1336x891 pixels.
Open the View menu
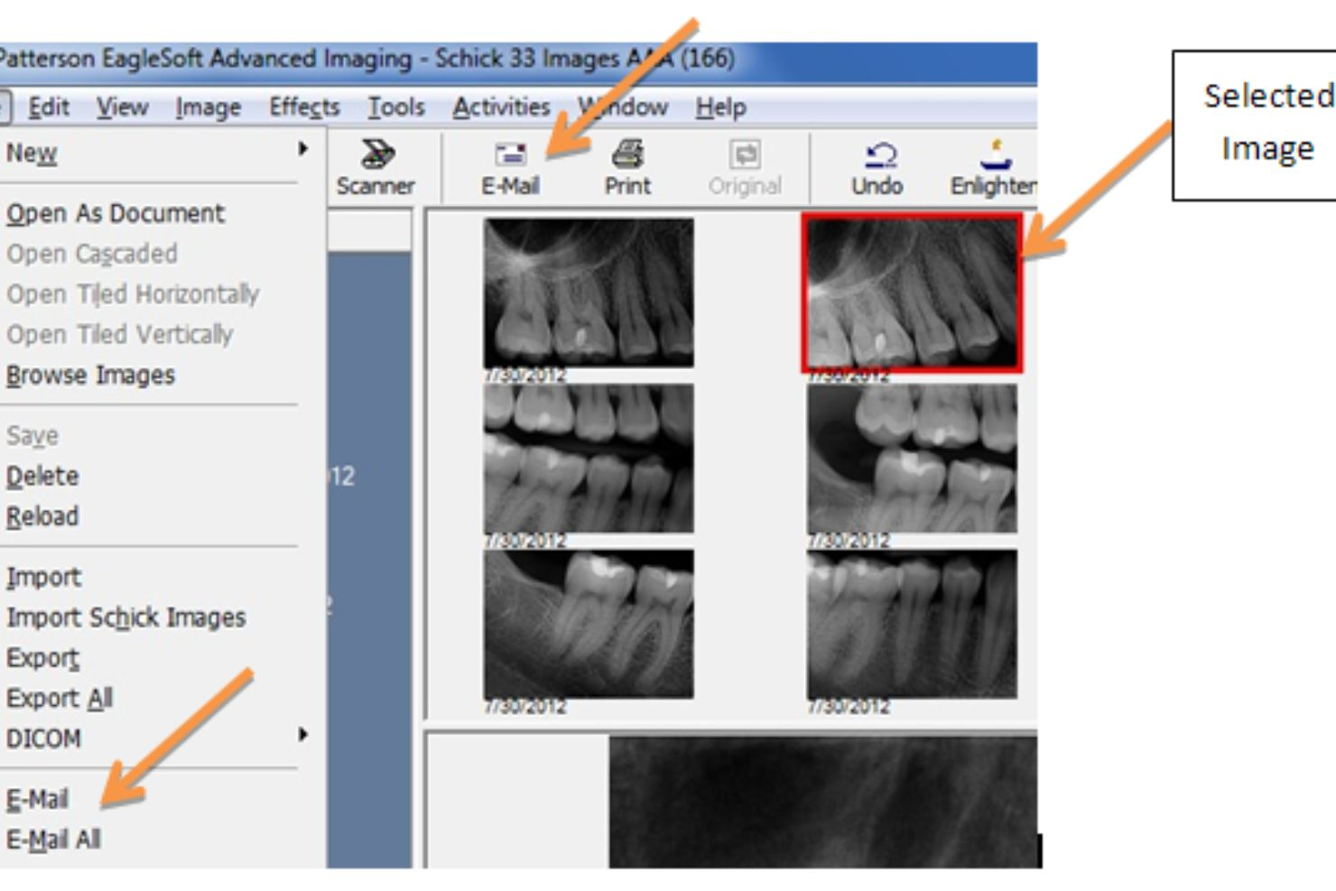point(122,107)
